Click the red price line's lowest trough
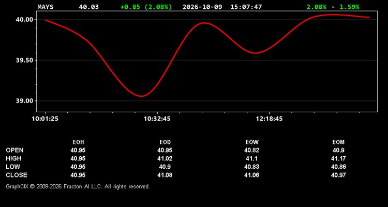 pyautogui.click(x=141, y=96)
